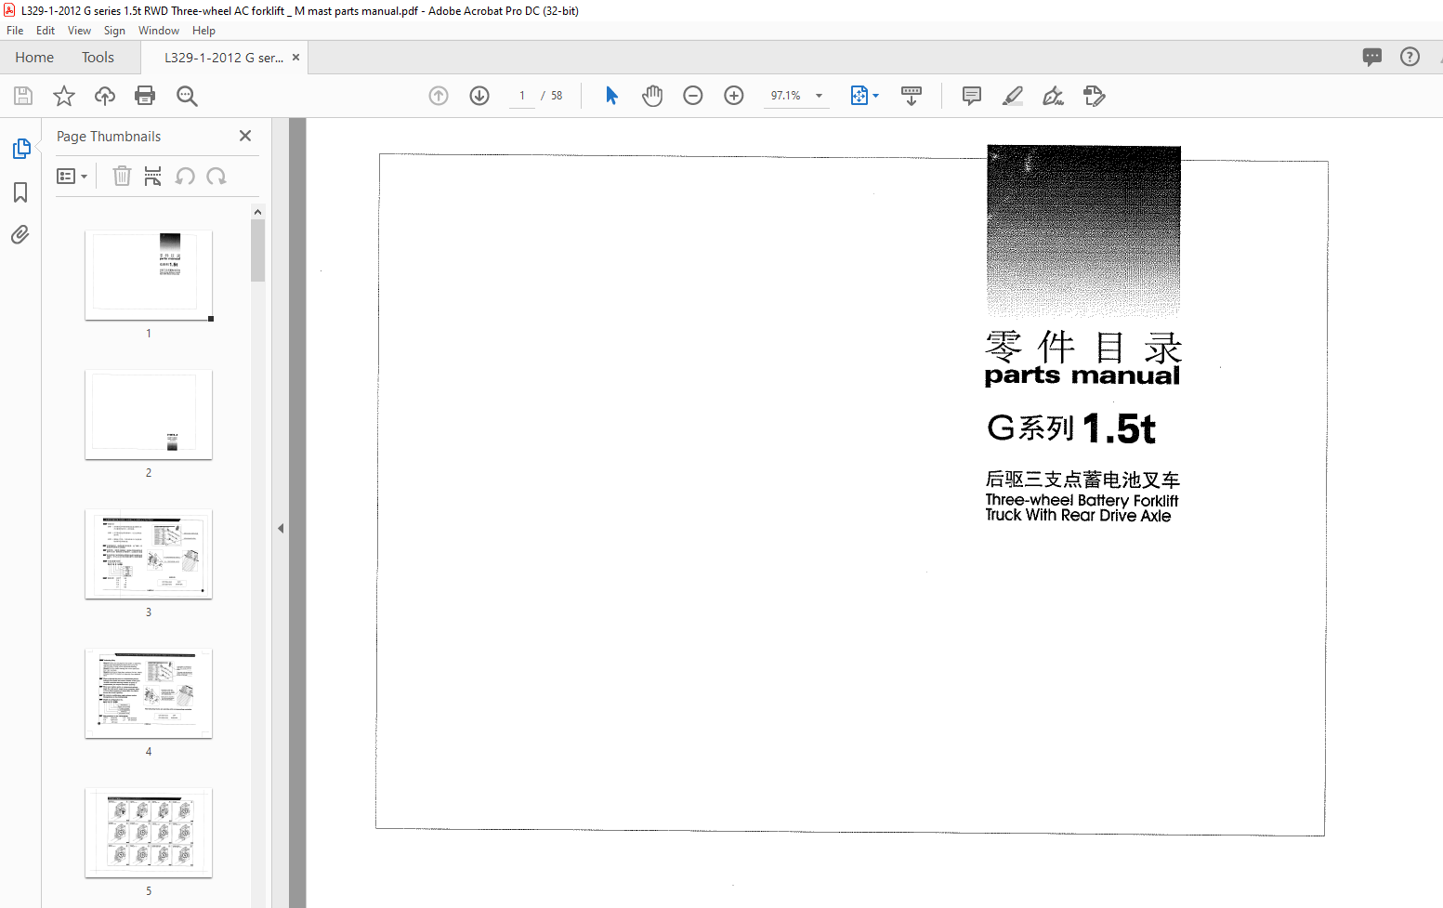Open the Sign menu

coord(114,31)
